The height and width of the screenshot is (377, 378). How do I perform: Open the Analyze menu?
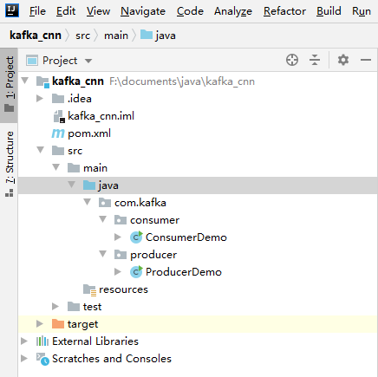click(x=233, y=11)
